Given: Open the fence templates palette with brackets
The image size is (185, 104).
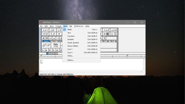Looking at the screenshot, I should point(45,34).
